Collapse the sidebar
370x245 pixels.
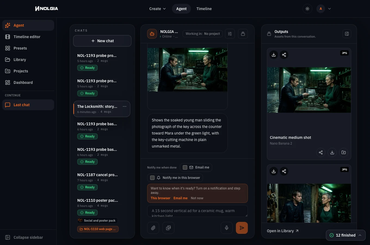28,237
